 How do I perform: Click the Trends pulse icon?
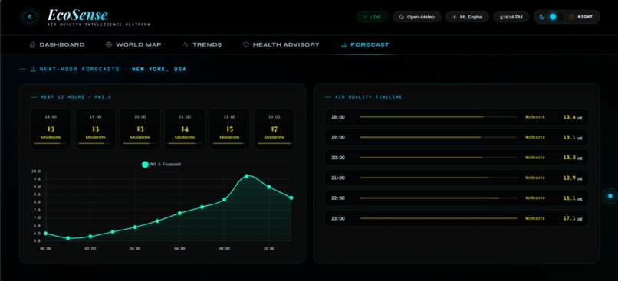point(186,45)
